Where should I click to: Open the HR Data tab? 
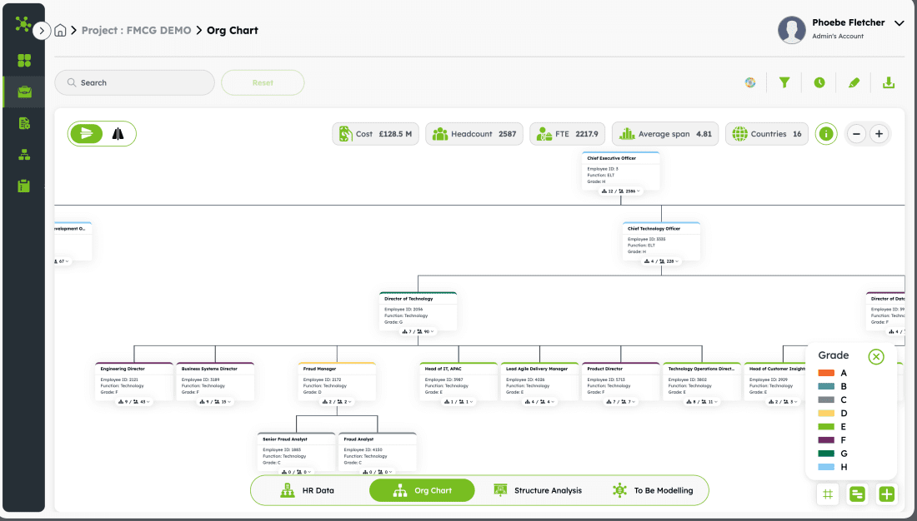pos(307,490)
